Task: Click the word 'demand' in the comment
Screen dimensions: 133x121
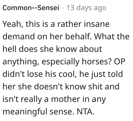Action: coord(19,36)
